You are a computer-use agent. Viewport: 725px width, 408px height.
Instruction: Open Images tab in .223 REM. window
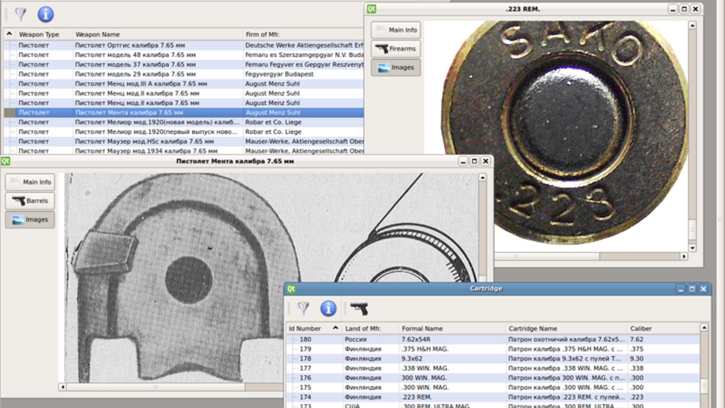[395, 67]
